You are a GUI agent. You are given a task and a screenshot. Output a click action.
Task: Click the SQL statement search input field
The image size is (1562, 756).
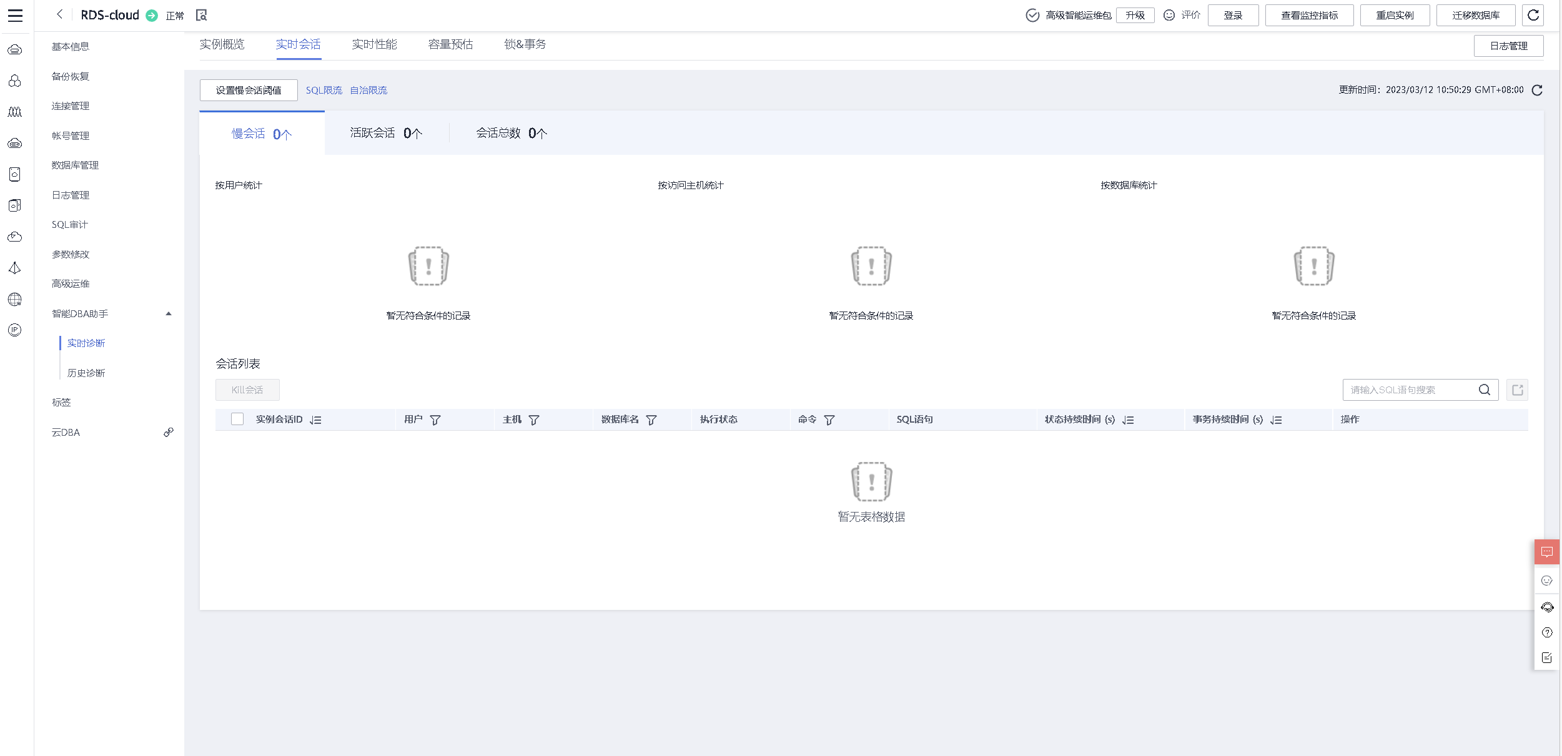[x=1409, y=390]
